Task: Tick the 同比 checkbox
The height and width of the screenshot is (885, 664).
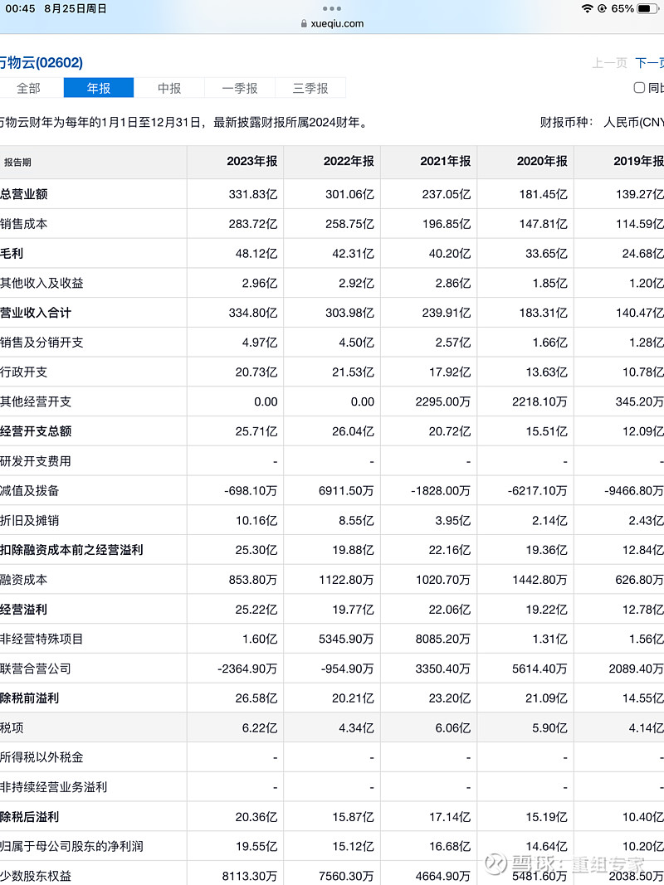Action: tap(639, 87)
